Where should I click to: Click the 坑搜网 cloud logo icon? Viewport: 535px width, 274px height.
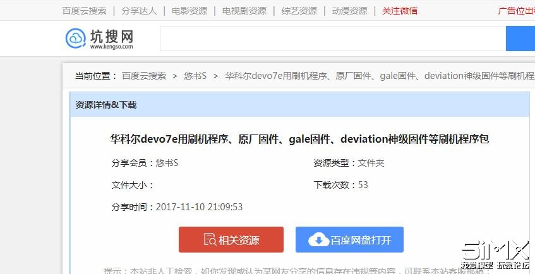pyautogui.click(x=76, y=39)
